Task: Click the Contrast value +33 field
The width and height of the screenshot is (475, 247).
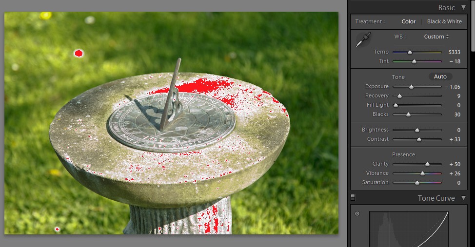Action: (454, 139)
